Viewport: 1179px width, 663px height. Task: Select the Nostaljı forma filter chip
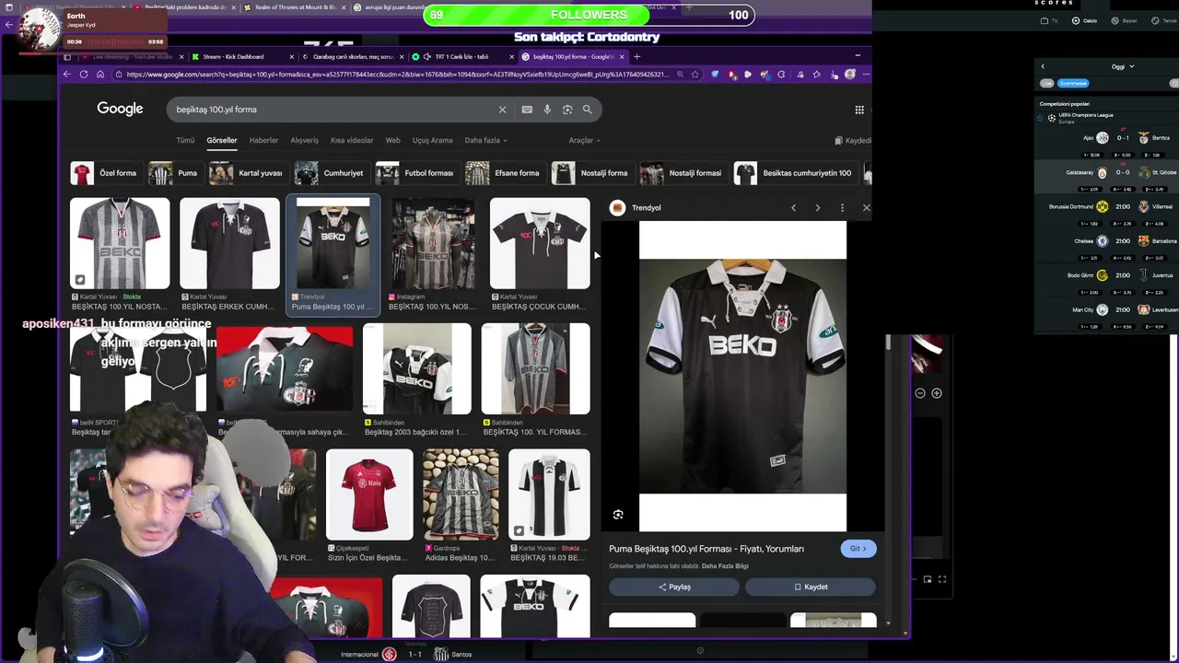(591, 173)
